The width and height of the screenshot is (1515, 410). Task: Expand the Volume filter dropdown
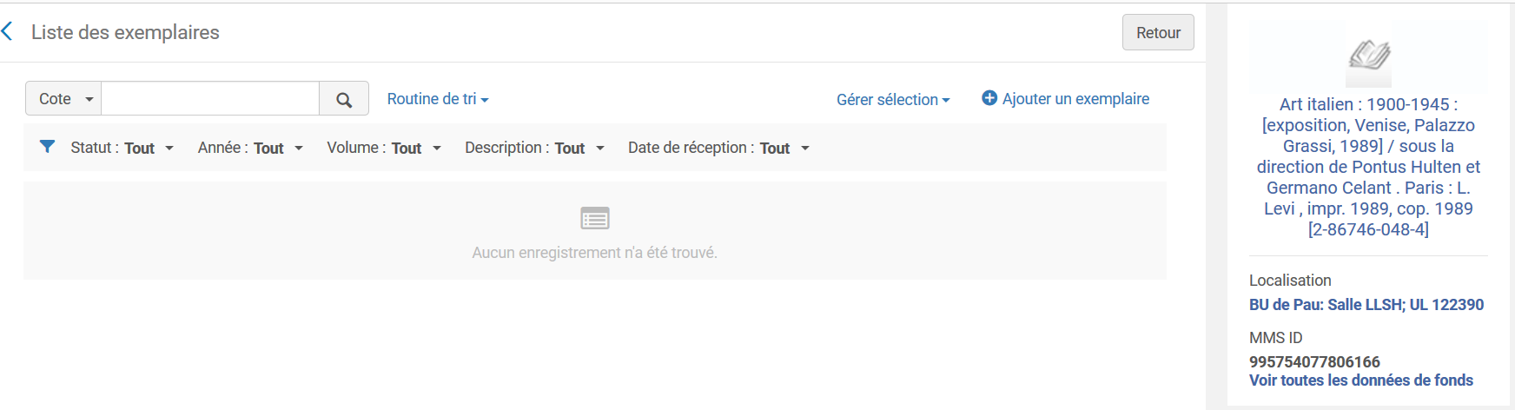tap(384, 149)
